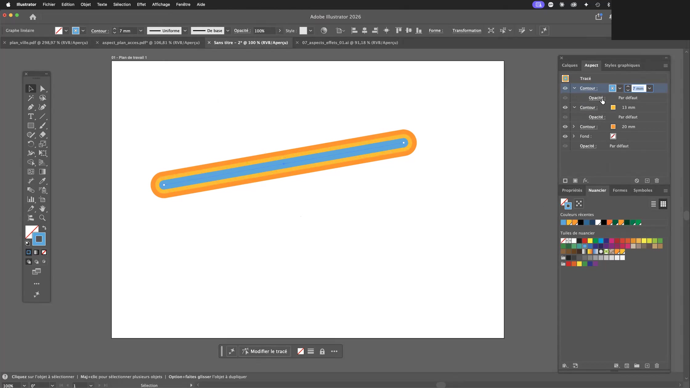The height and width of the screenshot is (388, 690).
Task: Delete selected item in Aspect panel
Action: [x=657, y=181]
